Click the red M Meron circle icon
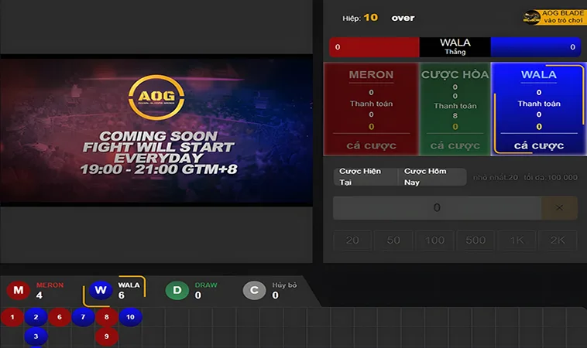This screenshot has height=348, width=587. [x=19, y=291]
